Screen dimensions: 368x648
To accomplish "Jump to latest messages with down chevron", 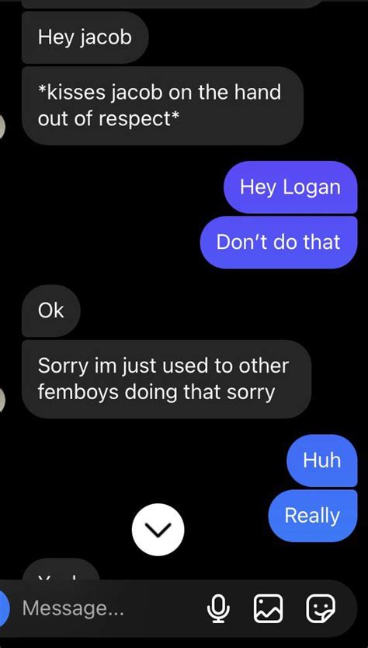I will point(158,530).
